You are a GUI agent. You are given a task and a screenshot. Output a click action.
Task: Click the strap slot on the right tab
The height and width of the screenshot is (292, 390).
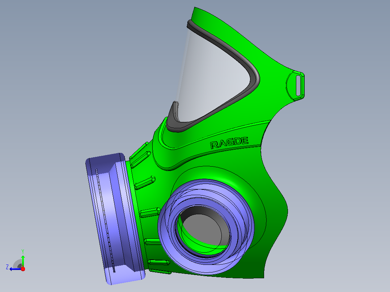(x=298, y=86)
